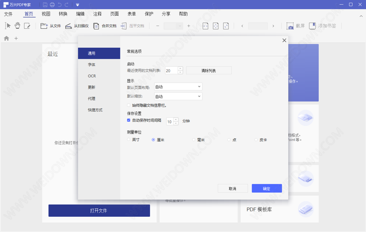Image resolution: width=366 pixels, height=232 pixels.
Task: Switch to OCR settings tab
Action: point(92,76)
